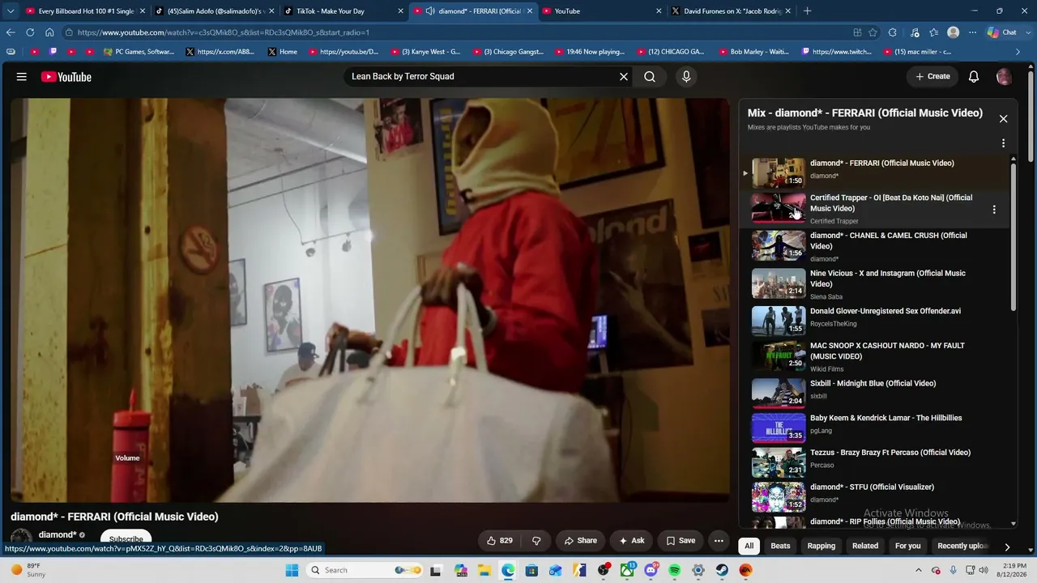Reload the page in browser toolbar
The height and width of the screenshot is (583, 1037).
pyautogui.click(x=30, y=32)
